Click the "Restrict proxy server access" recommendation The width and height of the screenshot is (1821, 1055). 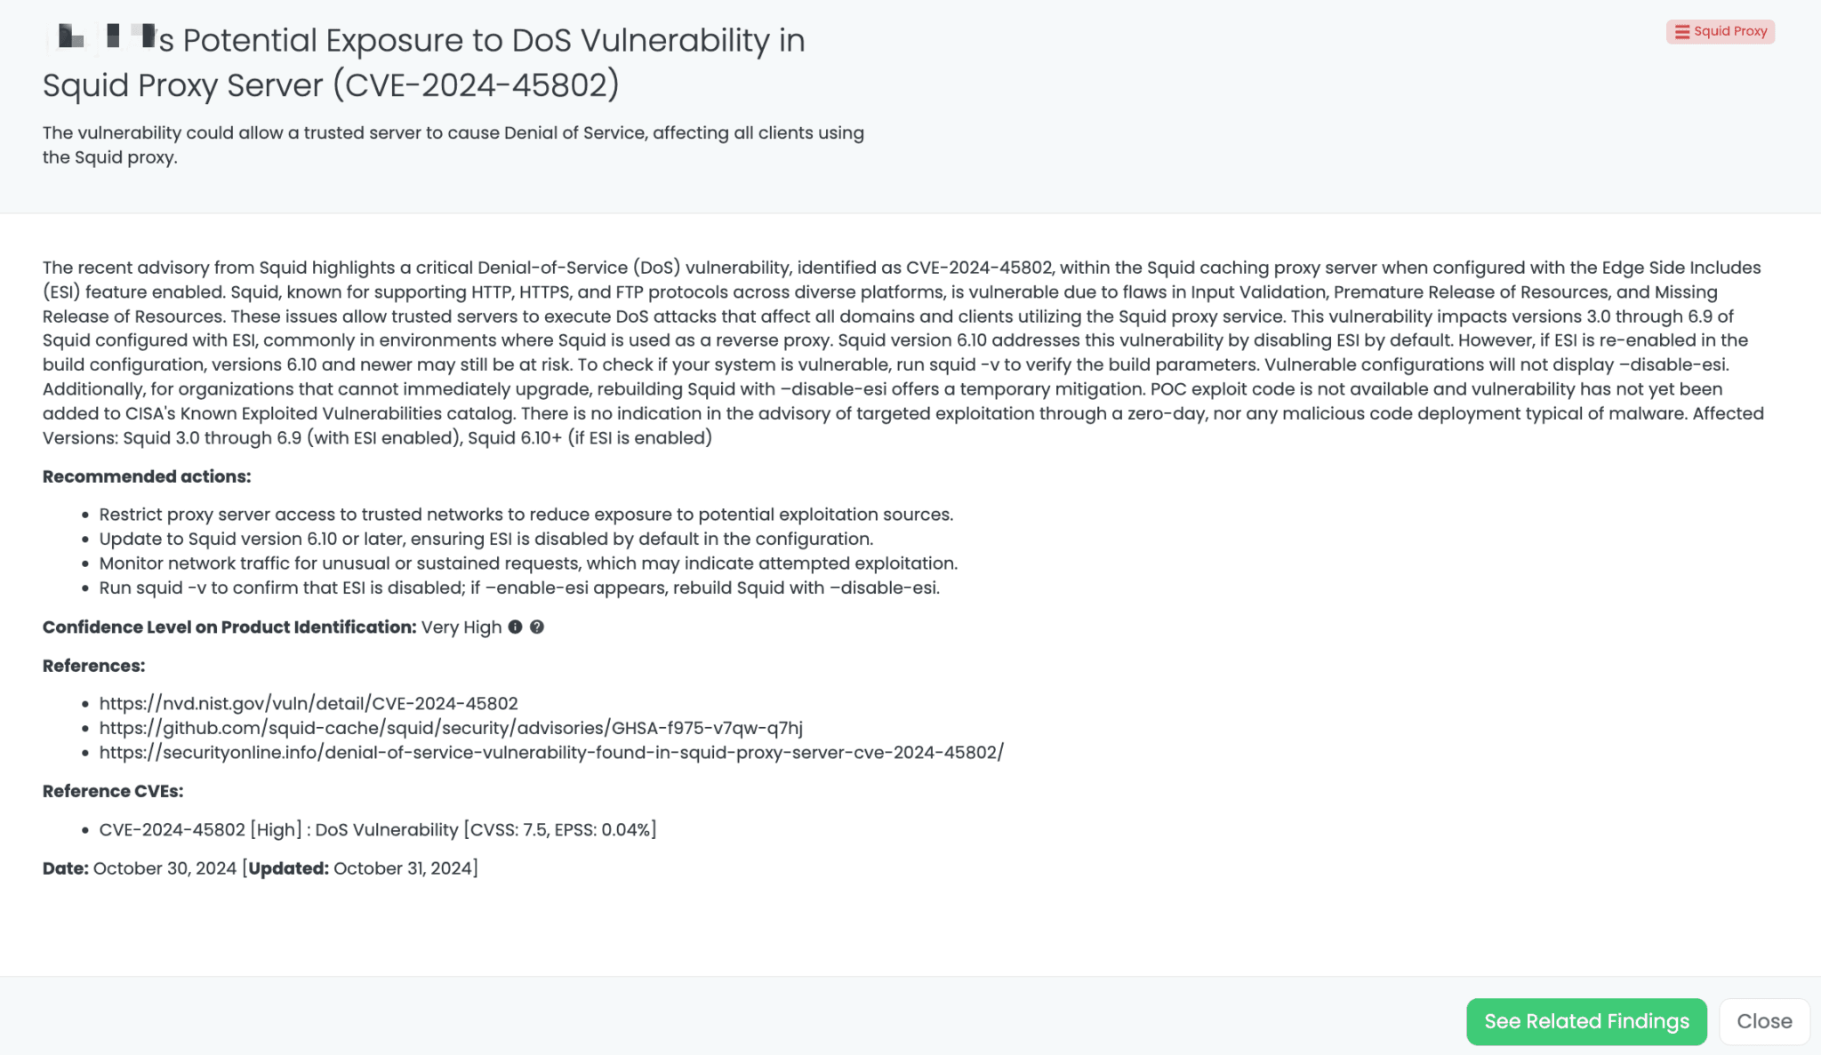tap(525, 515)
